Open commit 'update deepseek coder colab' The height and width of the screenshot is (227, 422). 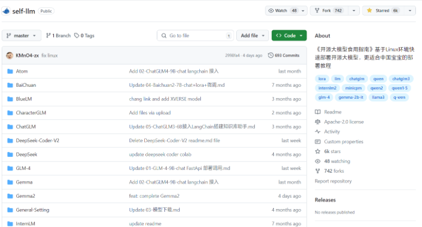tap(160, 154)
